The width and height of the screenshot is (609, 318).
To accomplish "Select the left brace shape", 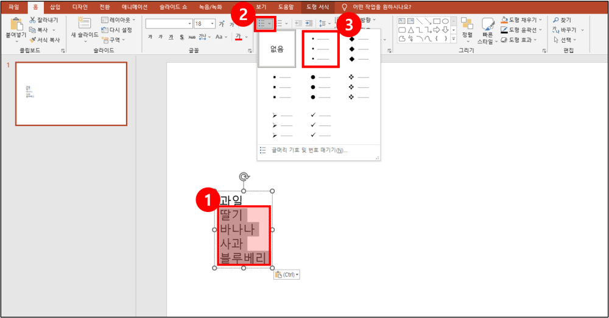I will (437, 38).
